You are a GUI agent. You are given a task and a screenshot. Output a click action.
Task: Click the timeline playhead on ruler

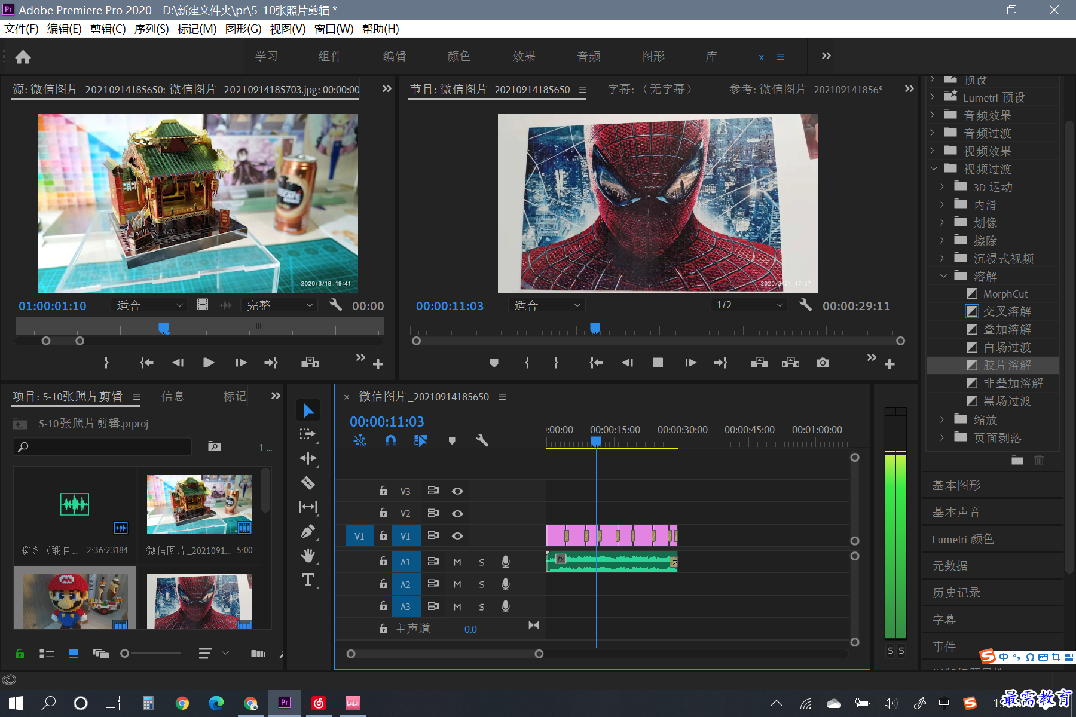click(596, 441)
